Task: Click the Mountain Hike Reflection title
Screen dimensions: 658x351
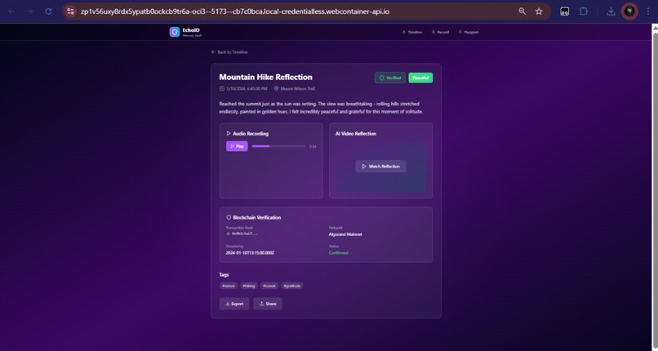Action: 265,78
